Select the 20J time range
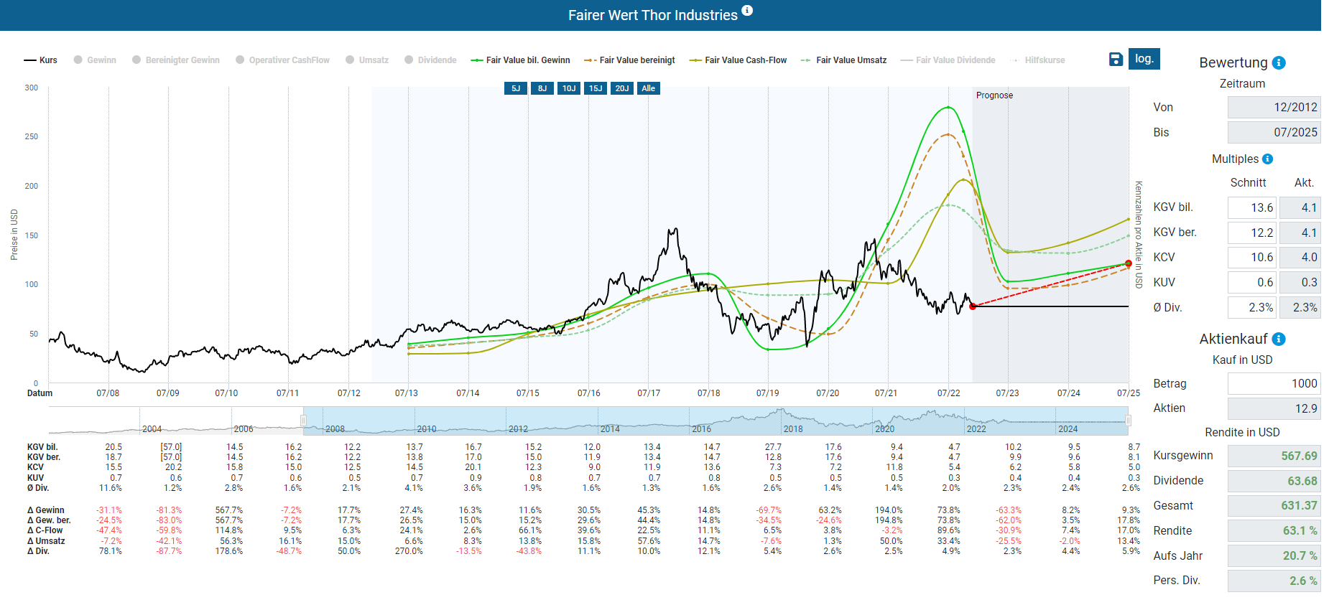Image resolution: width=1329 pixels, height=605 pixels. pos(622,88)
